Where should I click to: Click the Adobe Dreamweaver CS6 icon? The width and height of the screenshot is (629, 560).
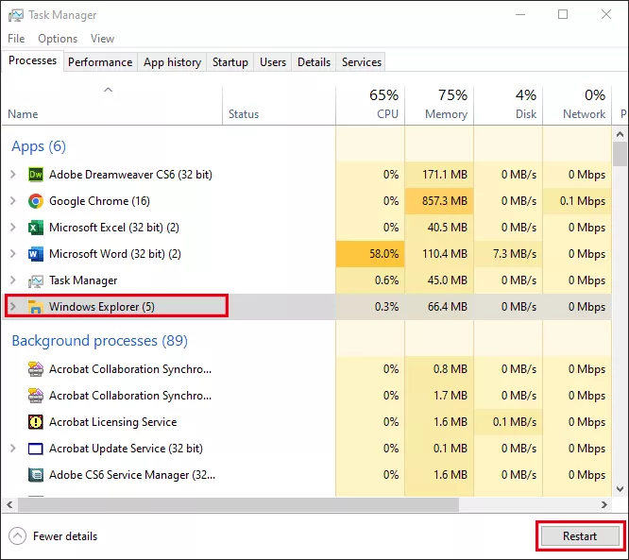(x=36, y=175)
